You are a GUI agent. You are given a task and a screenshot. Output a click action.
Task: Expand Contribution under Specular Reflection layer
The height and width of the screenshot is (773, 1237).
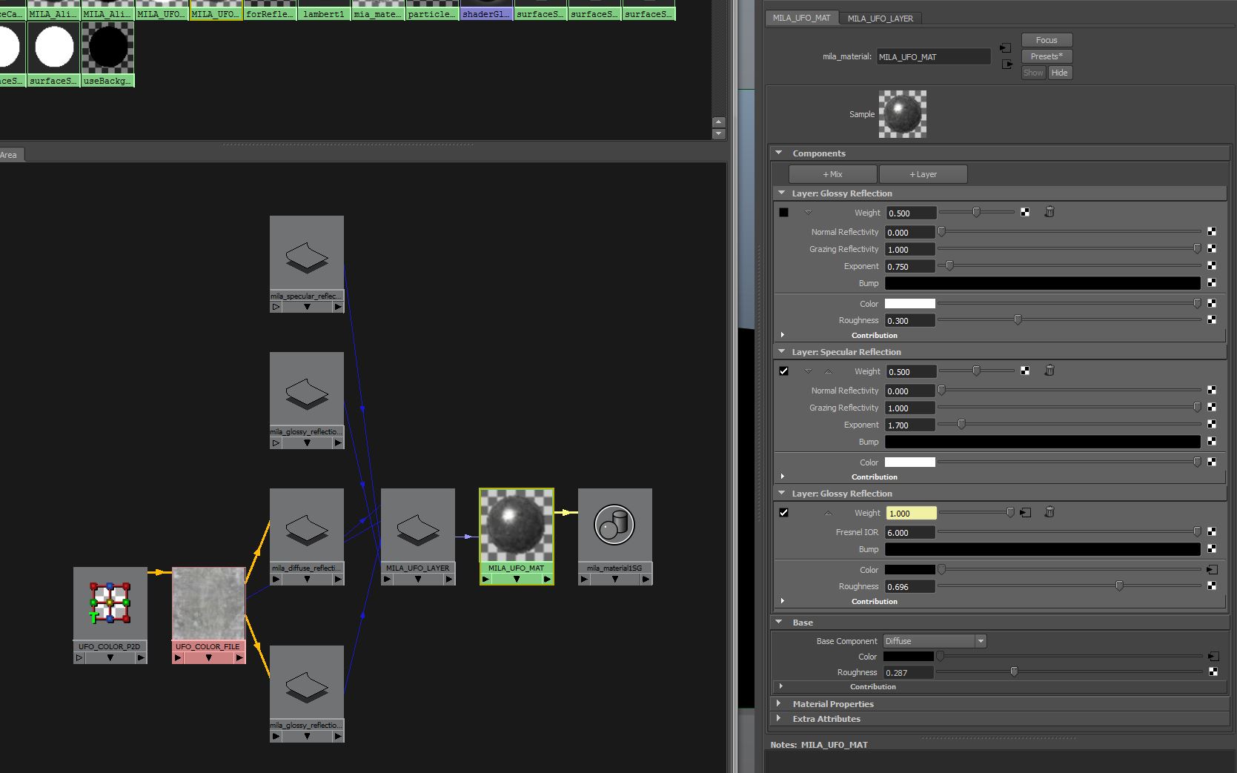coord(783,477)
